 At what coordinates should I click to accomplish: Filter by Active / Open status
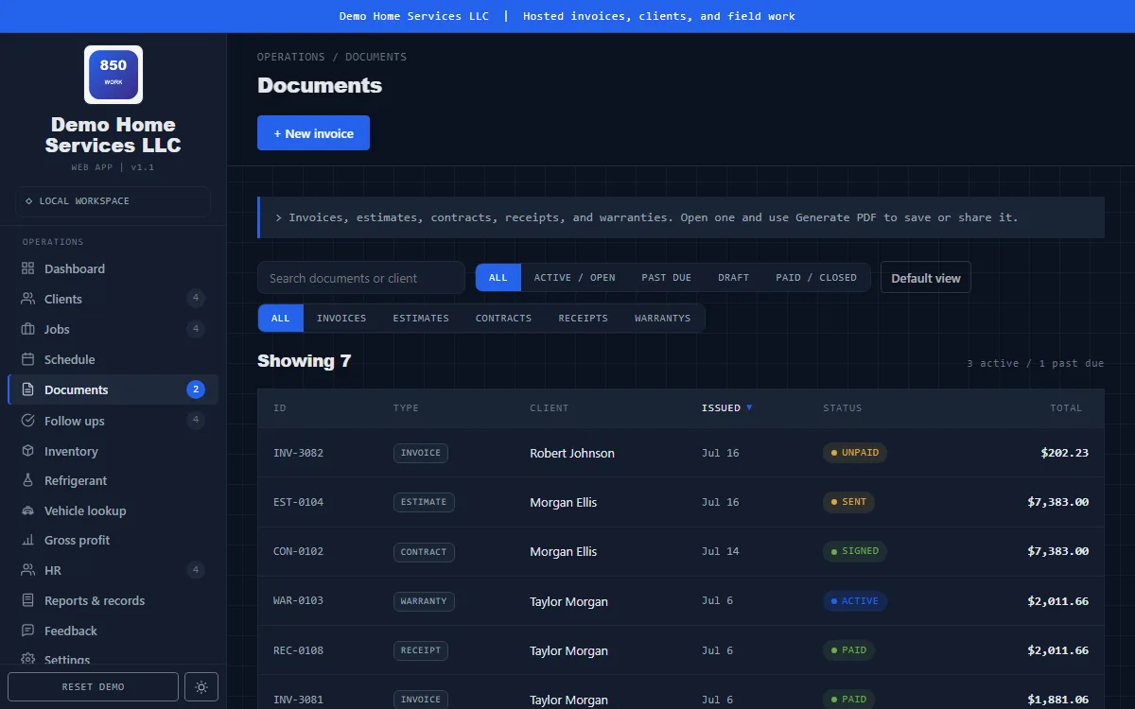click(574, 277)
